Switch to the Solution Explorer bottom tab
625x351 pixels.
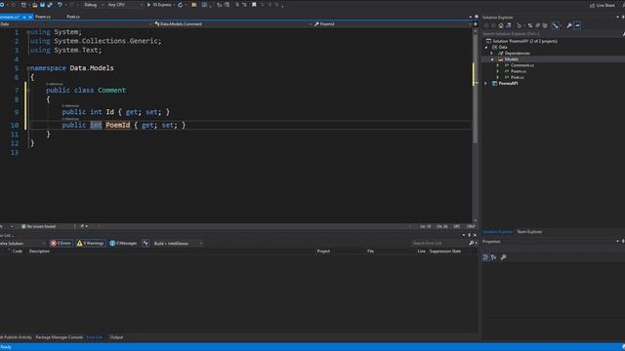497,232
